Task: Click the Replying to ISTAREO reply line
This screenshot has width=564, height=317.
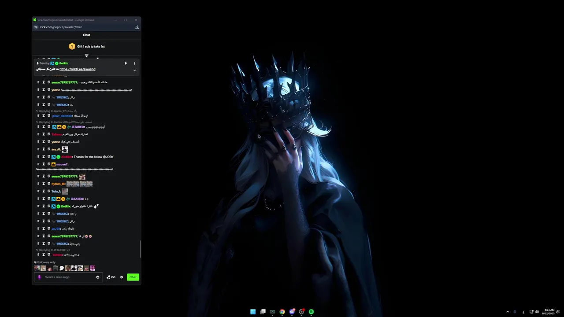Action: point(52,250)
